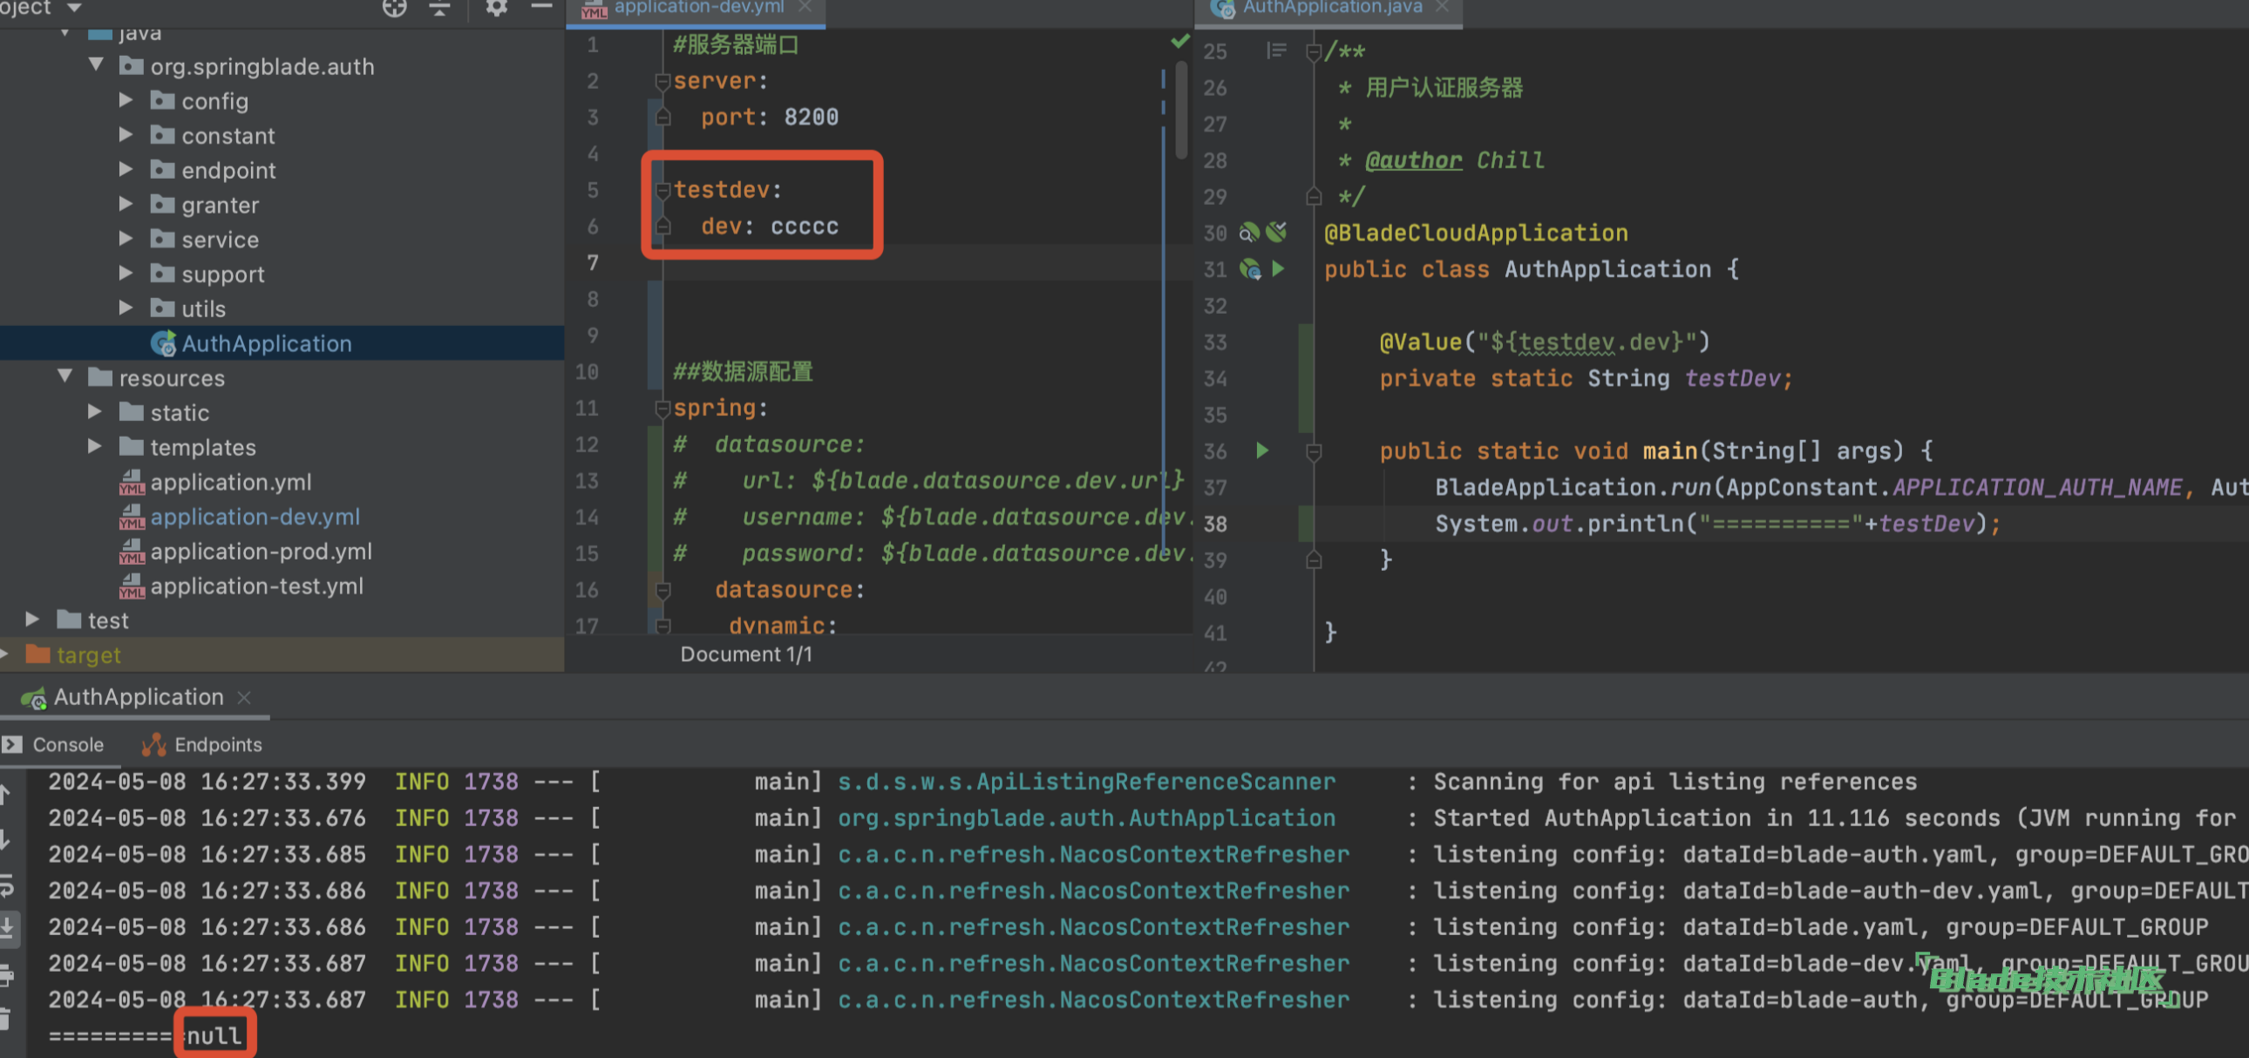Click the Document 1/1 breadcrumb
This screenshot has height=1058, width=2249.
point(745,654)
